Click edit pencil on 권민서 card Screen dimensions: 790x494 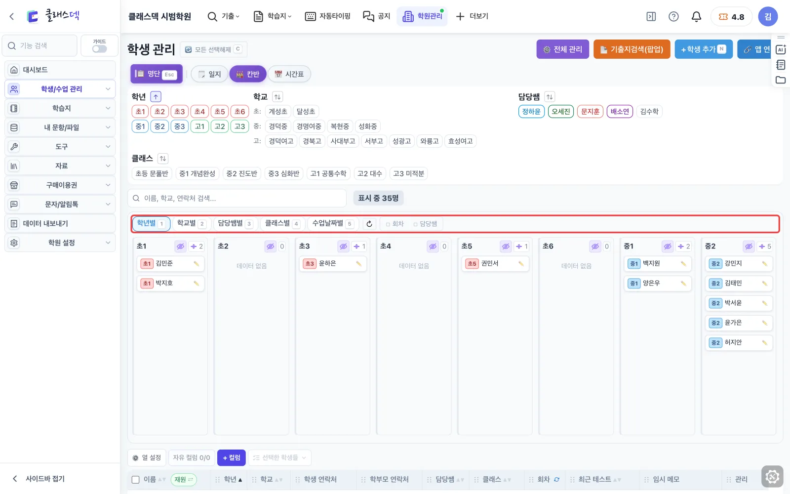(521, 264)
